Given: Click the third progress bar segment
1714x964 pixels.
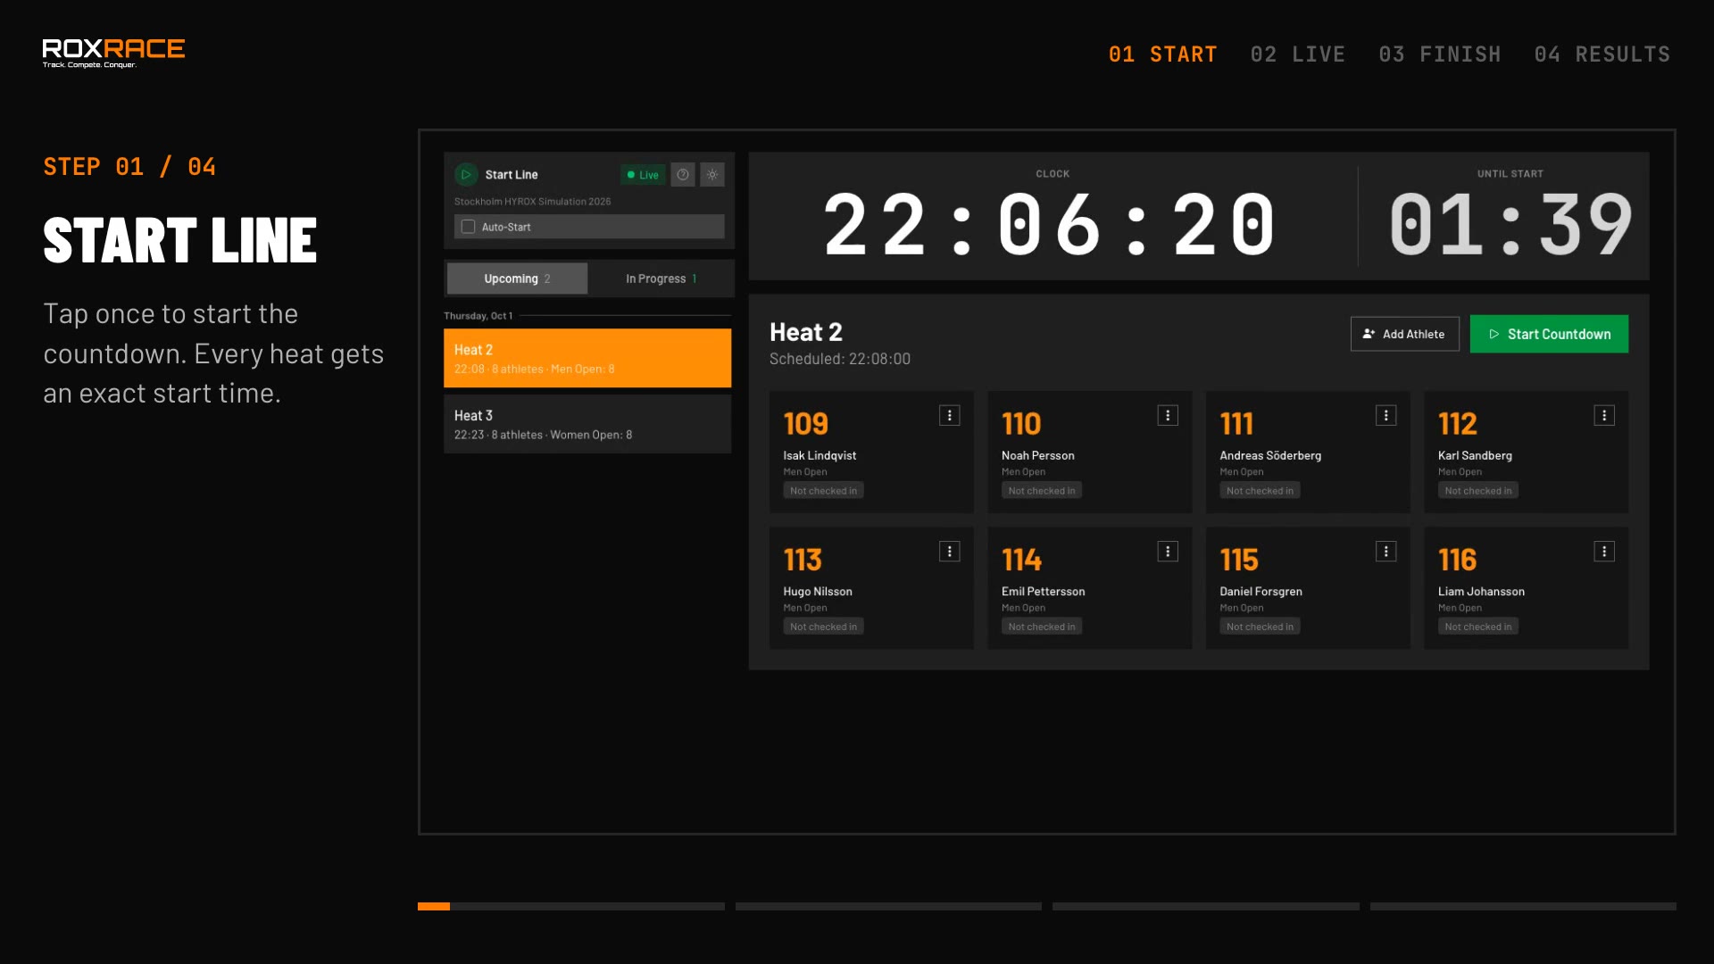Looking at the screenshot, I should point(1206,907).
